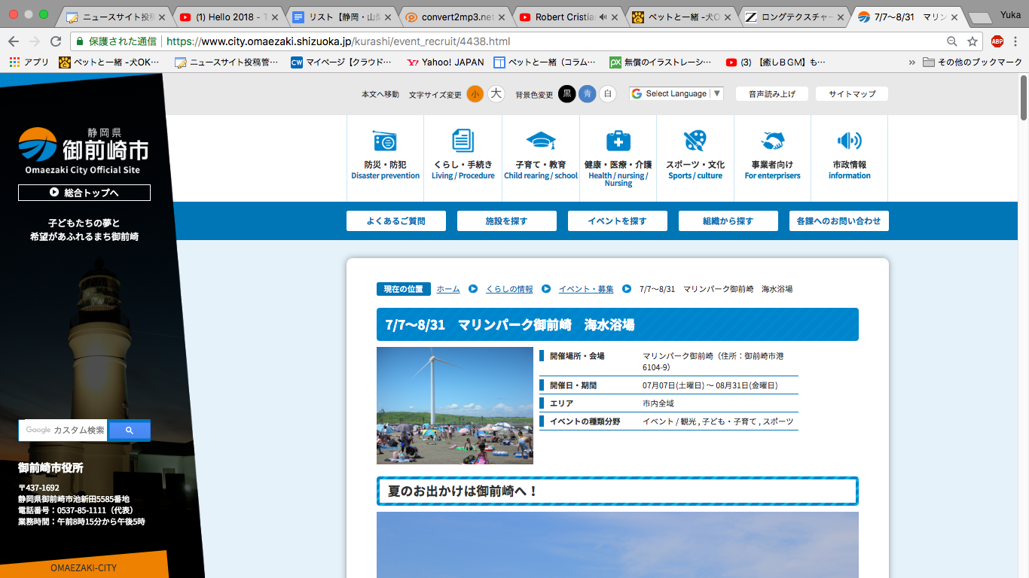Switch to Robert Cristian YouTube tab
The image size is (1029, 578).
pos(569,17)
